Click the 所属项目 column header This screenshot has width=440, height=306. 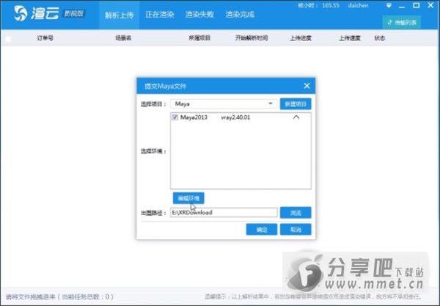pyautogui.click(x=199, y=38)
